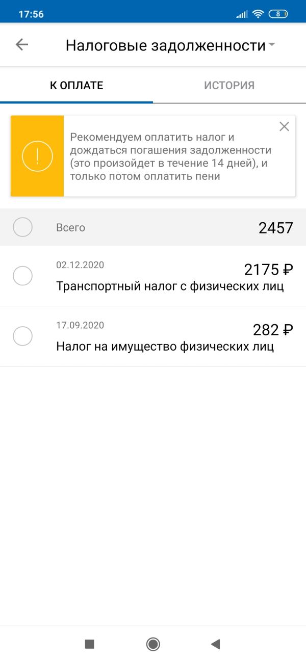This screenshot has height=662, width=306.
Task: Select the Налог на имущество radio circle
Action: pos(22,336)
